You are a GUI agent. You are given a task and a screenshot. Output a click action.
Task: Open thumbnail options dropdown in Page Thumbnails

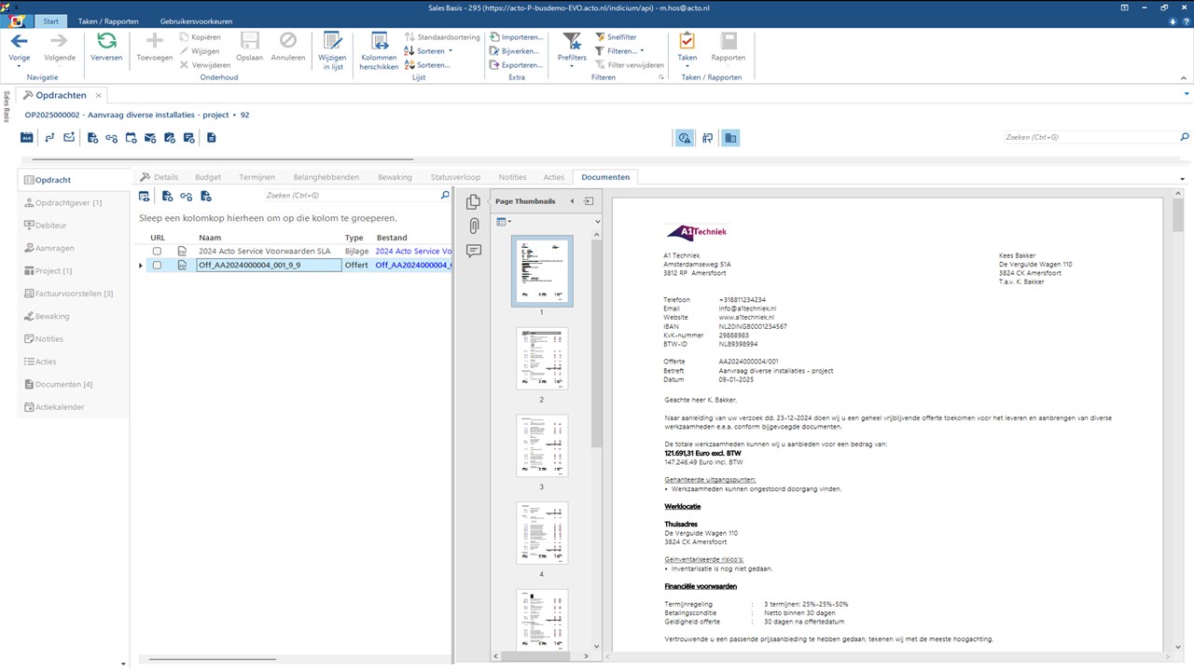coord(504,222)
